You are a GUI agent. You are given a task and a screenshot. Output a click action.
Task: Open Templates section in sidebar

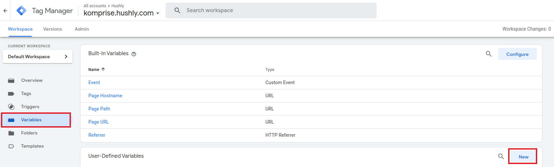[x=32, y=146]
